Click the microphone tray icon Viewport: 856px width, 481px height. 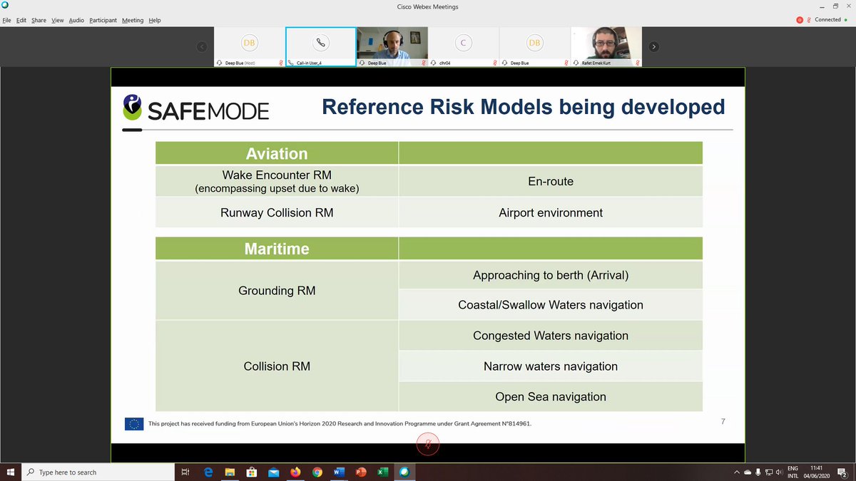[758, 472]
